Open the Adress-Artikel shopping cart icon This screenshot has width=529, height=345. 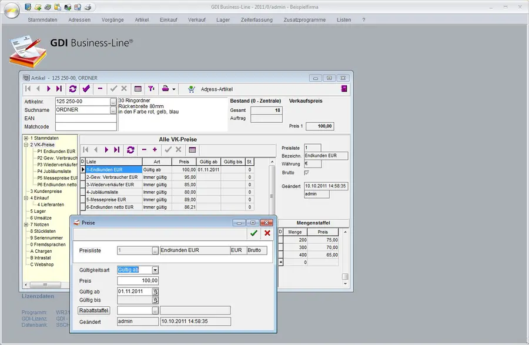tap(192, 89)
